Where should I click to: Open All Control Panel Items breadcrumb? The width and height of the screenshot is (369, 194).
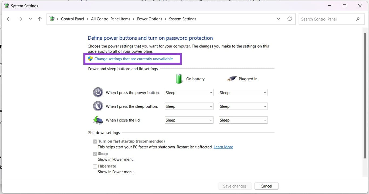pos(110,19)
